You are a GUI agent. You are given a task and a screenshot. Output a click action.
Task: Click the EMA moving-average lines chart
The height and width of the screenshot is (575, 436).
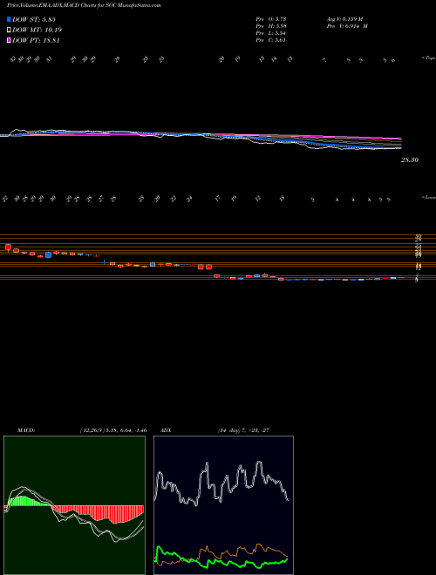click(x=201, y=139)
